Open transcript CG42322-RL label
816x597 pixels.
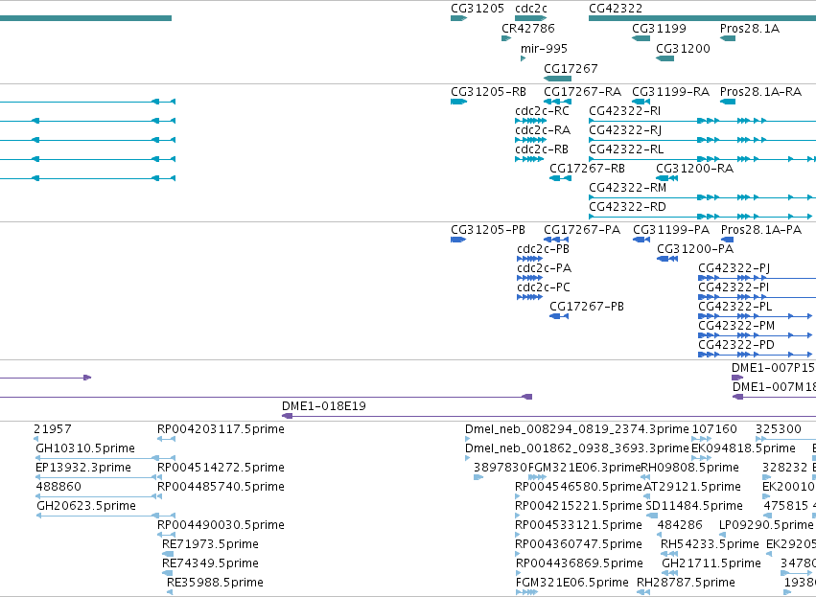(626, 149)
